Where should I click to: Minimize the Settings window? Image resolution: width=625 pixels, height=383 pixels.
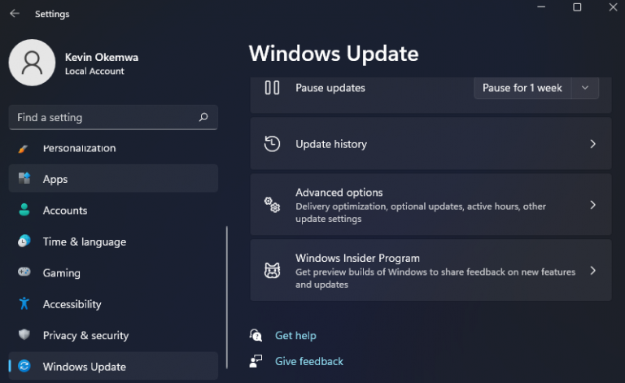click(x=541, y=7)
